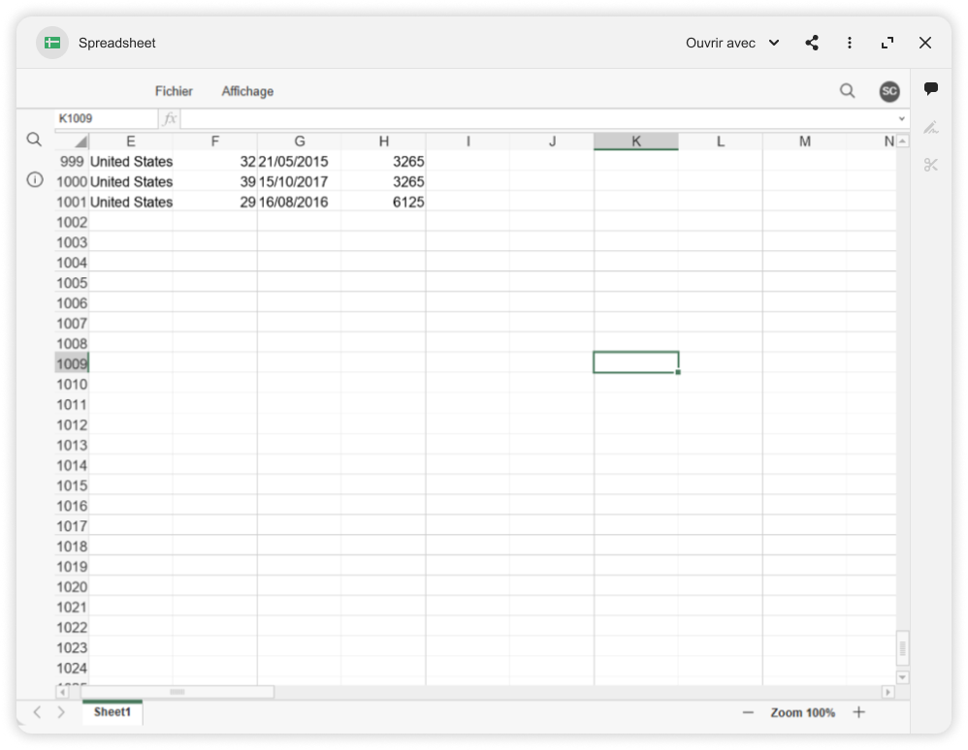
Task: Select row 1009 header
Action: [72, 364]
